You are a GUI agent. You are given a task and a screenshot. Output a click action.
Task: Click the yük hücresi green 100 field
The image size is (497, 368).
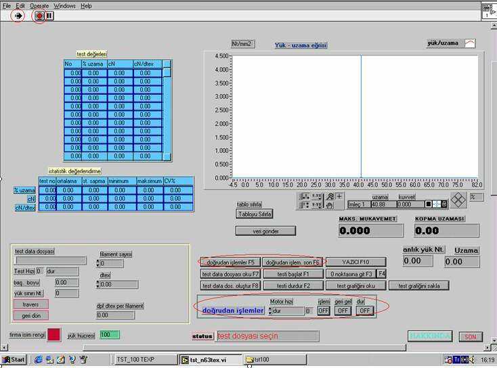(x=110, y=335)
